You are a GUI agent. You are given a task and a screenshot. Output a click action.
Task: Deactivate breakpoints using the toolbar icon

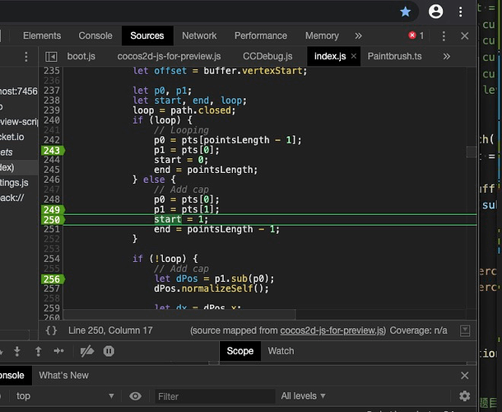point(86,351)
